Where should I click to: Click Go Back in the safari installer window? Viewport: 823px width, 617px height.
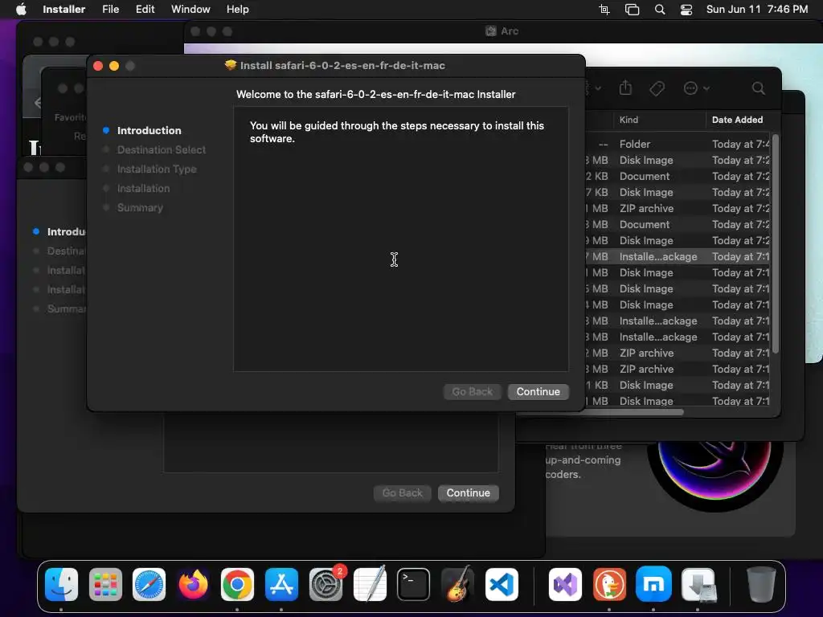[x=472, y=391]
